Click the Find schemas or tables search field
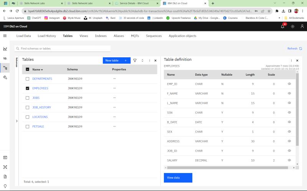The height and width of the screenshot is (191, 307). tap(63, 49)
